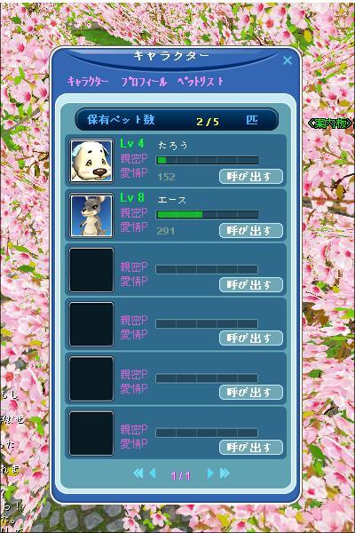The image size is (355, 533).
Task: Jump to last page arrow
Action: click(225, 473)
